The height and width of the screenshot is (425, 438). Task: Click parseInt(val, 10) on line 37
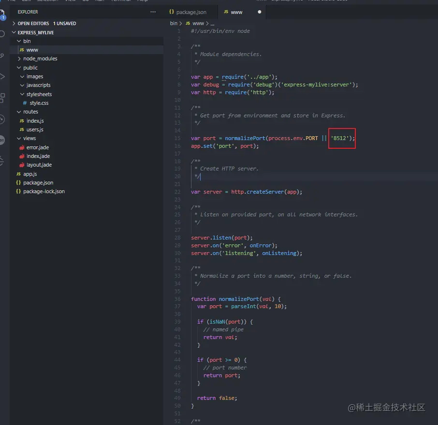point(257,306)
